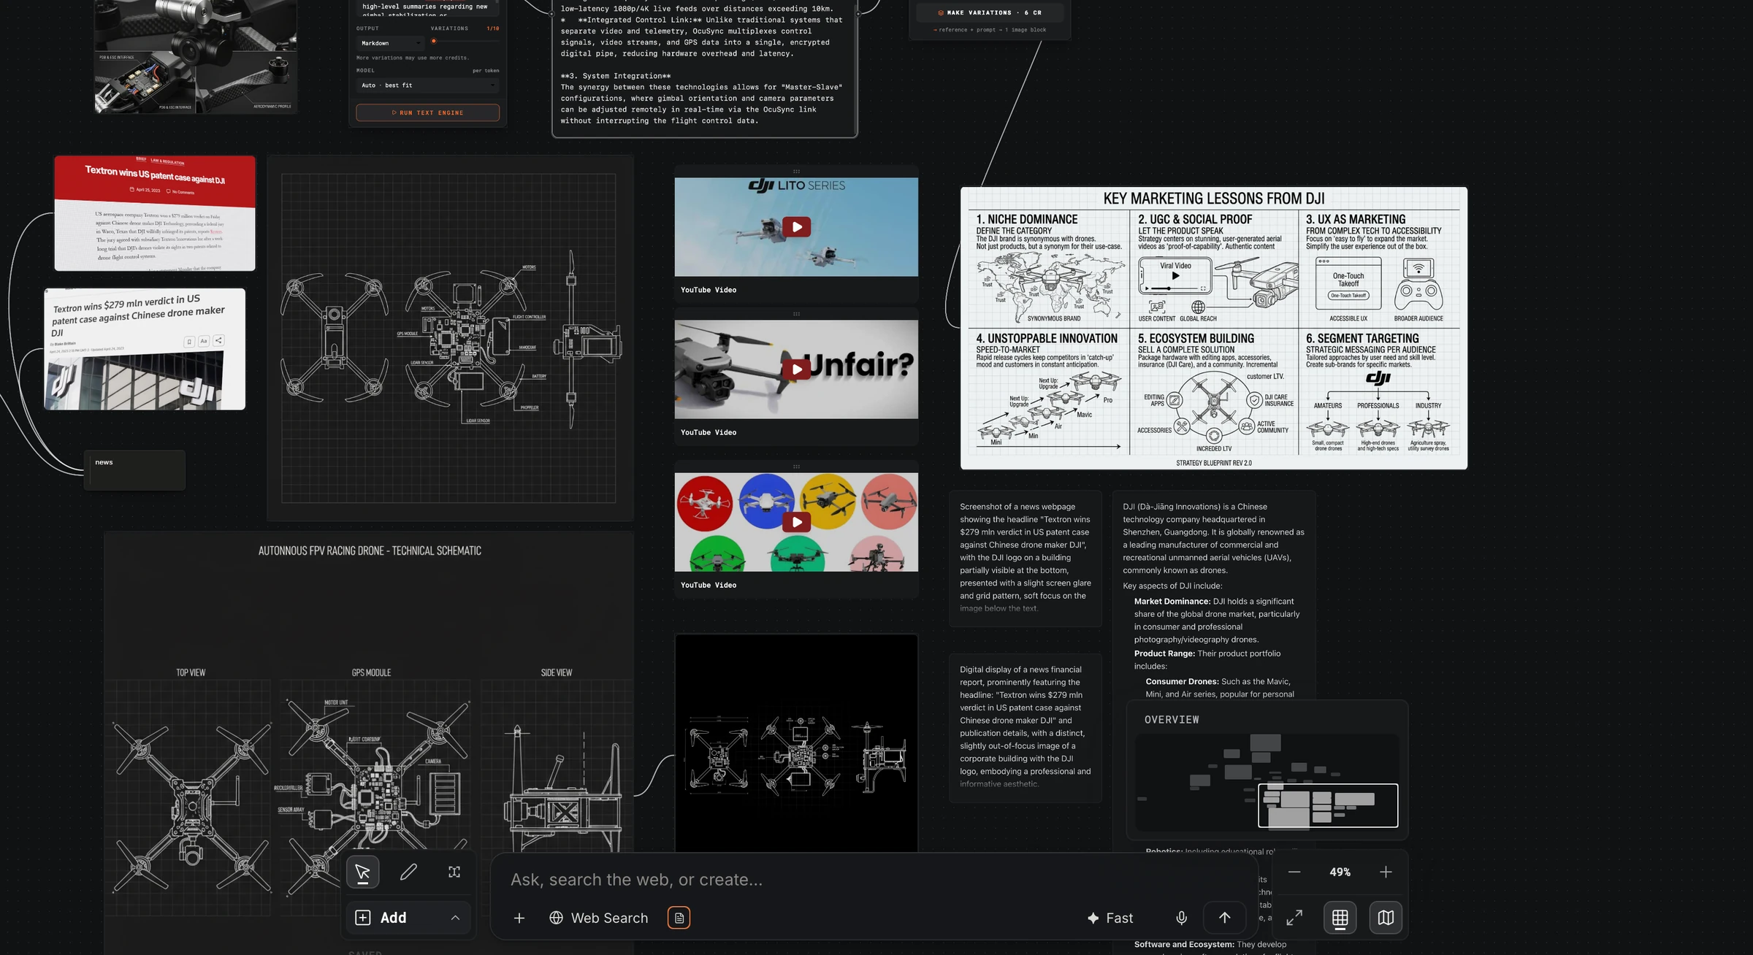Click the TOP VIEW label in schematic
The image size is (1753, 955).
[x=191, y=672]
